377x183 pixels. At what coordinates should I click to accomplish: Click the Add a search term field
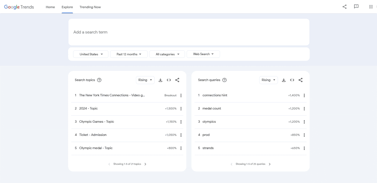click(189, 32)
